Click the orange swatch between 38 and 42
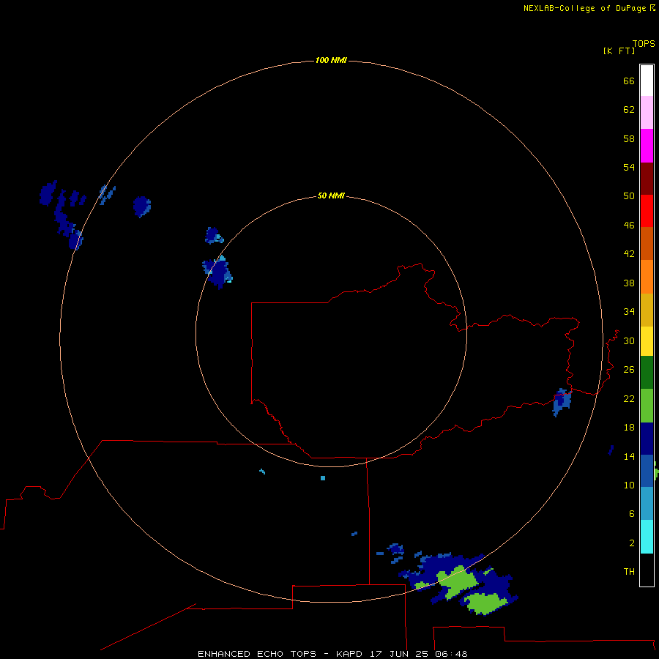The image size is (659, 659). click(x=647, y=277)
